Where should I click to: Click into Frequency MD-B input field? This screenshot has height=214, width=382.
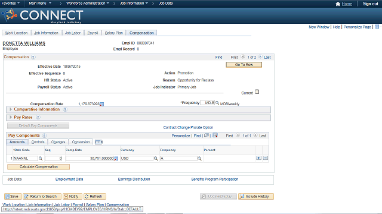[x=208, y=103]
